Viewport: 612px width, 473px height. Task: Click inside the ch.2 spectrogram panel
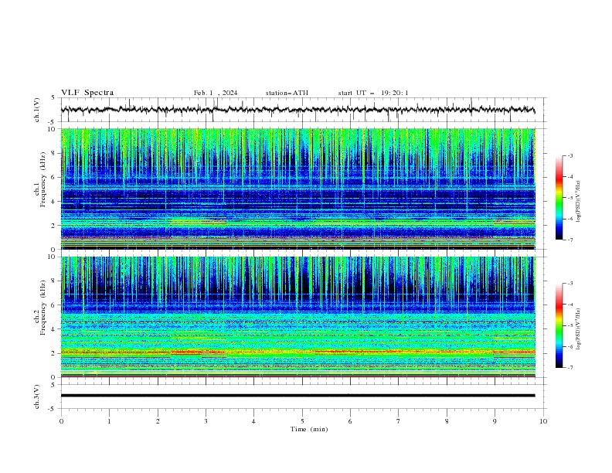297,317
